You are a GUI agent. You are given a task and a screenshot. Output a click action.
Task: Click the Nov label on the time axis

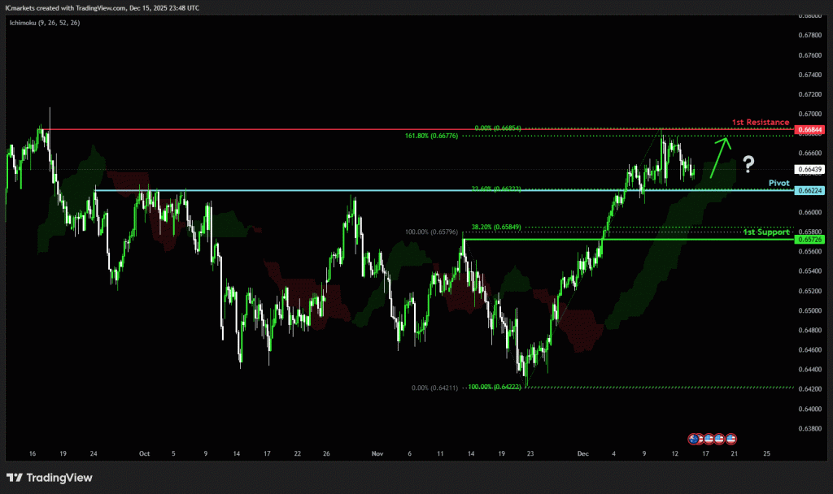377,453
